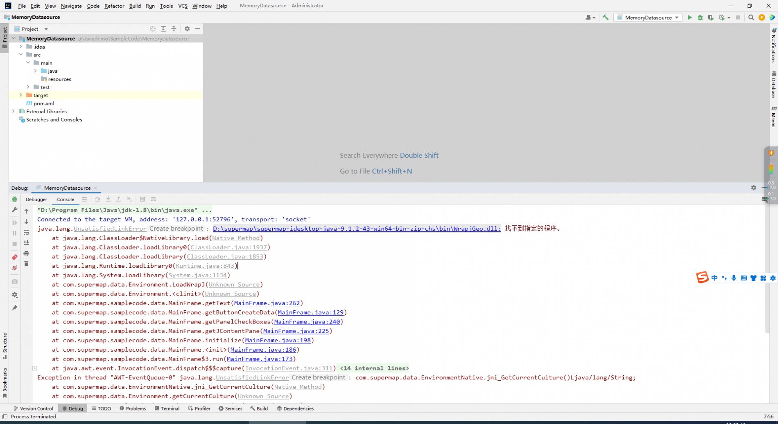Expand the .idea folder node
Viewport: 778px width, 424px height.
click(20, 47)
